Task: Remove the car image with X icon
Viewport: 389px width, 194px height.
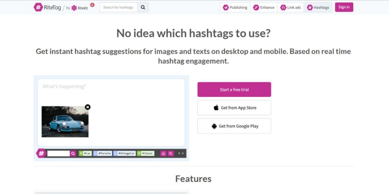Action: coord(88,107)
